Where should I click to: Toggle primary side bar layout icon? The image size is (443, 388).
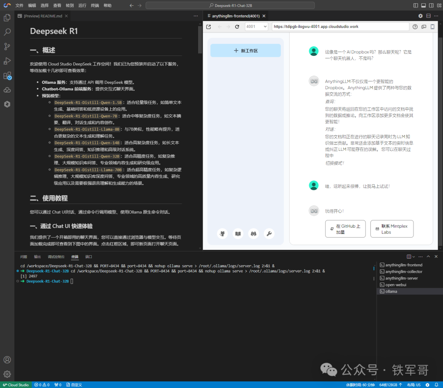416,5
